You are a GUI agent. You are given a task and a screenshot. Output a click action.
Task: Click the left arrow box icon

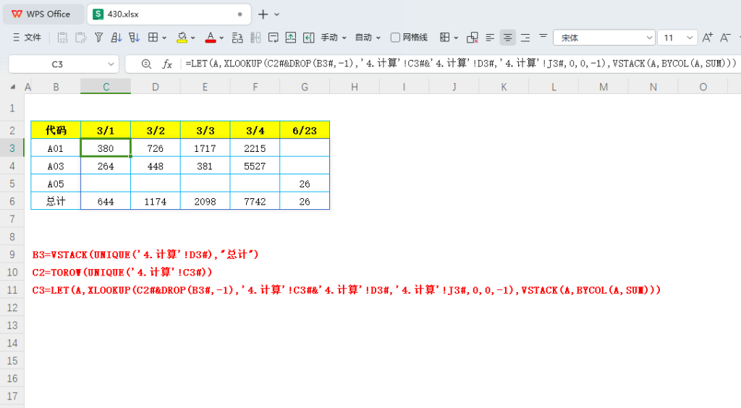(x=308, y=38)
